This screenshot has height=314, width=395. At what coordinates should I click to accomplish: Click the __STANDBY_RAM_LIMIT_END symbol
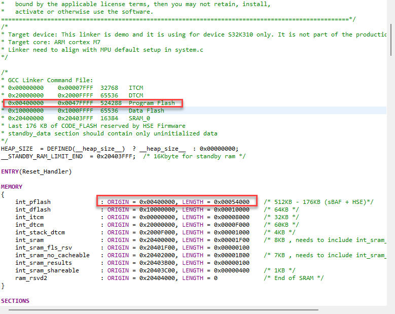(x=42, y=157)
